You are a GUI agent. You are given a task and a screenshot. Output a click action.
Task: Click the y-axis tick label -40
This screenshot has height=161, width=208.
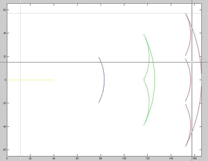click(3, 127)
